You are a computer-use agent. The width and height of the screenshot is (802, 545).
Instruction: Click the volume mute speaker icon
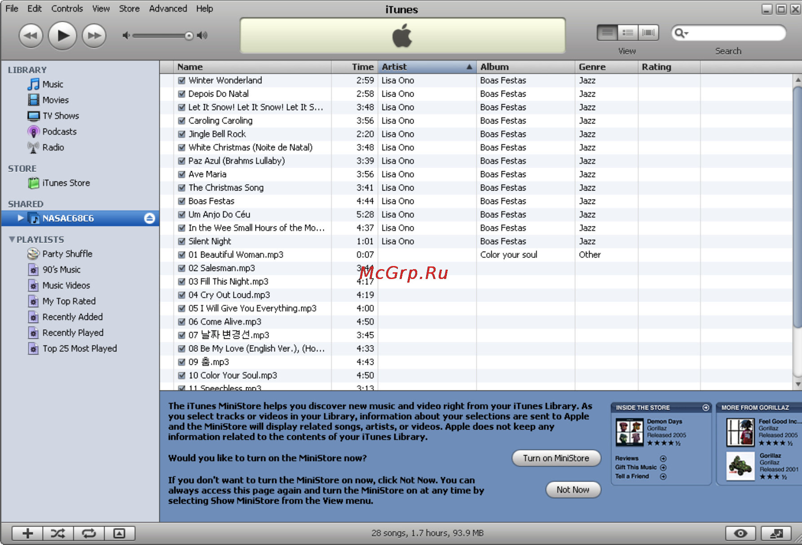point(126,35)
